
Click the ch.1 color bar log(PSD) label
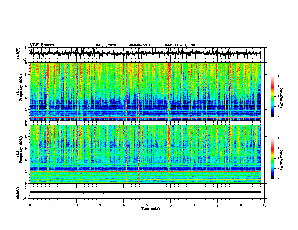coord(282,98)
